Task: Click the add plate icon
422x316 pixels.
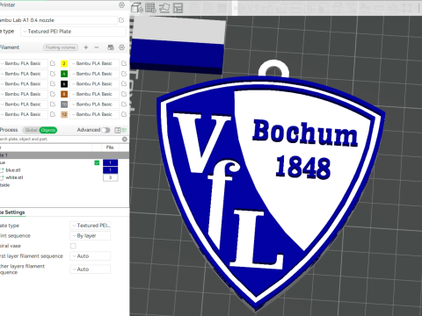Action: (x=150, y=8)
